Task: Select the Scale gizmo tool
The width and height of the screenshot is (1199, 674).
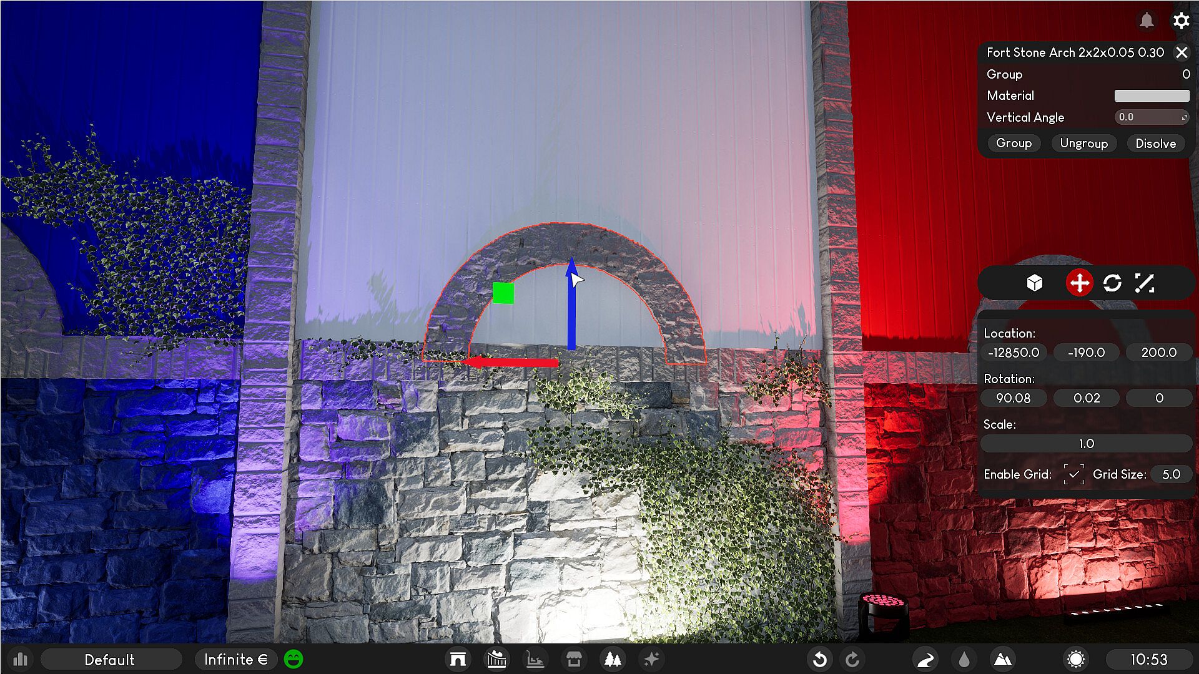Action: click(1145, 283)
